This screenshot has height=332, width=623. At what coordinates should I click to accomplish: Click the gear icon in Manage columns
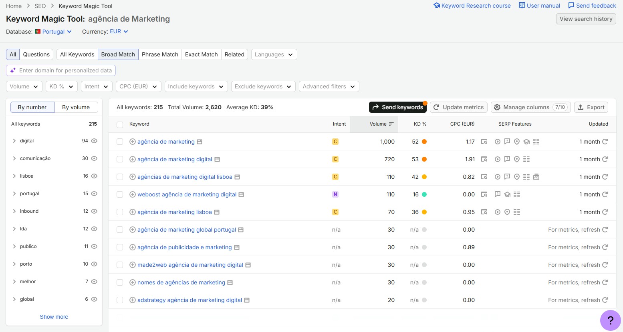(497, 107)
